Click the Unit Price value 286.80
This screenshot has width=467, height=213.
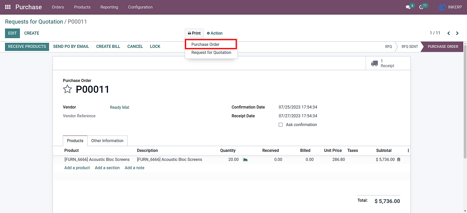[x=339, y=159]
